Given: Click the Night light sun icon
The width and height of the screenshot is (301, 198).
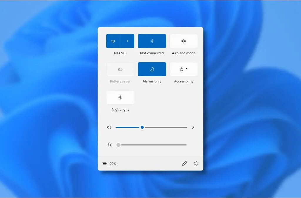Looking at the screenshot, I should tap(120, 97).
